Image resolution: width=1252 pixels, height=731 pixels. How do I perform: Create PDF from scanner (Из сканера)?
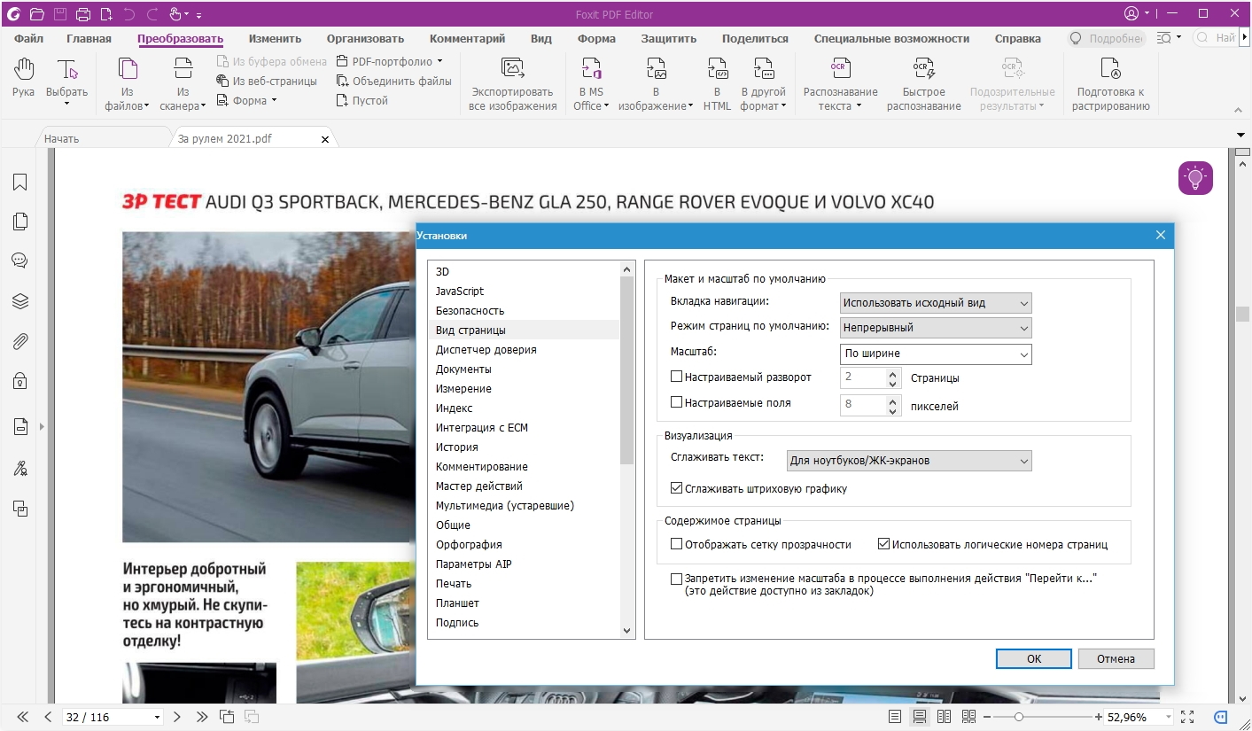[x=183, y=84]
